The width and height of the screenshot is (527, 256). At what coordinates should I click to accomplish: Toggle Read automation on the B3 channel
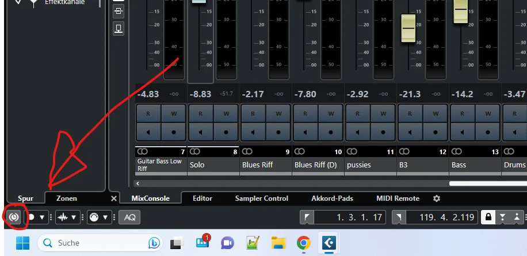tap(410, 113)
